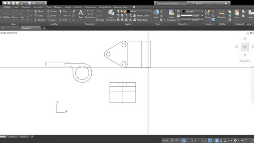Screen dimensions: 254x143
Task: Select the Erase tool pencil icon
Action: click(74, 11)
